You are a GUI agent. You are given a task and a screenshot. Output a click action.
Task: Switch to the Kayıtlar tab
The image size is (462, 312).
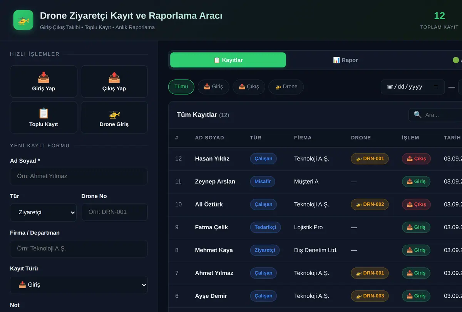228,60
